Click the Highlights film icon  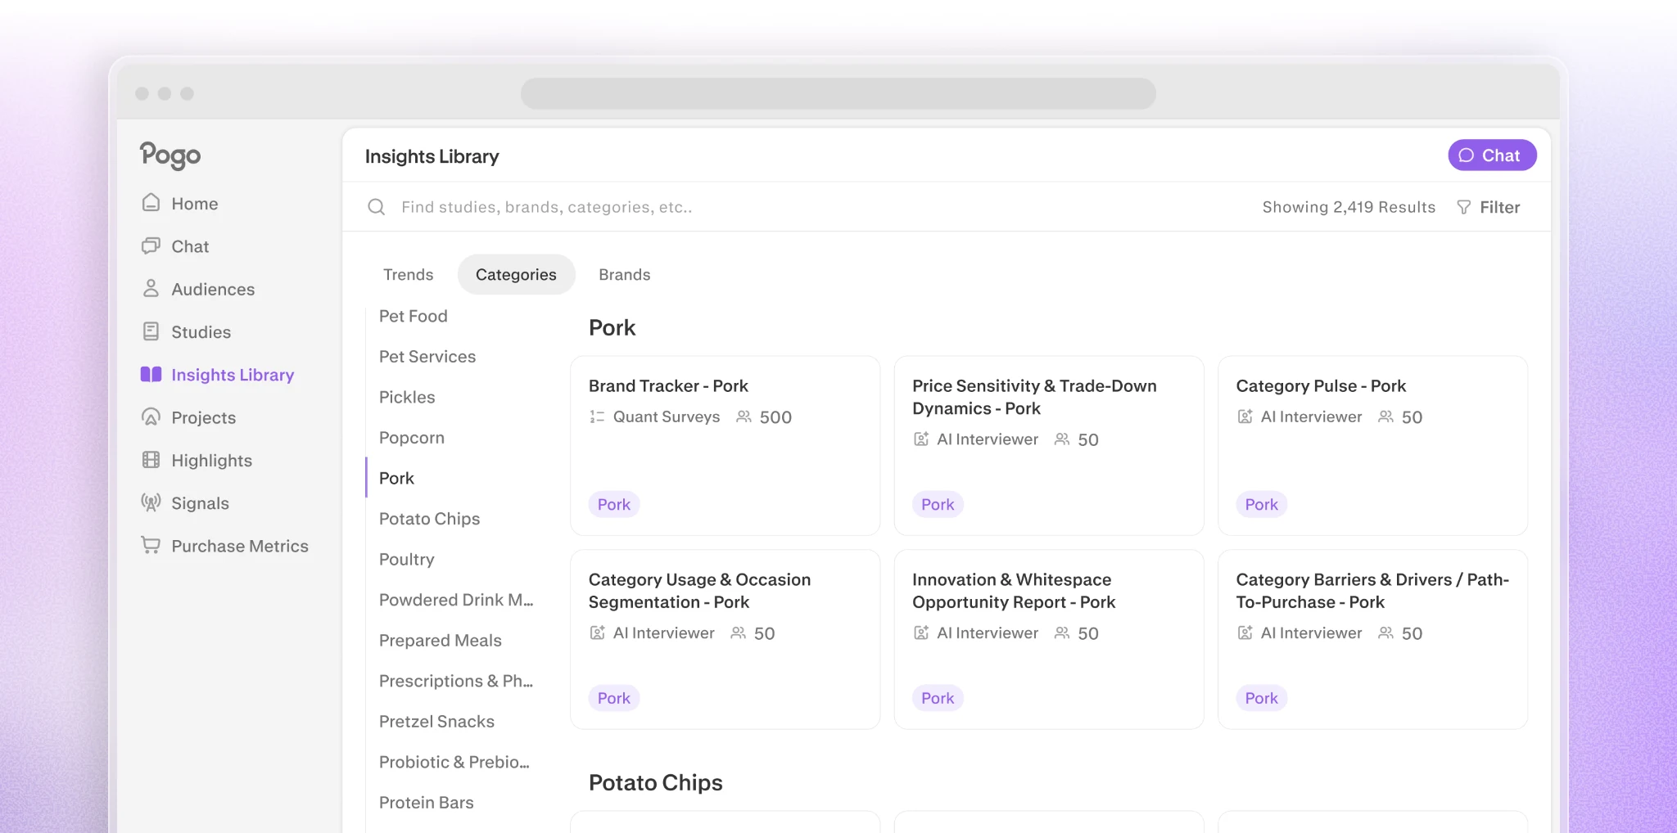pos(151,460)
